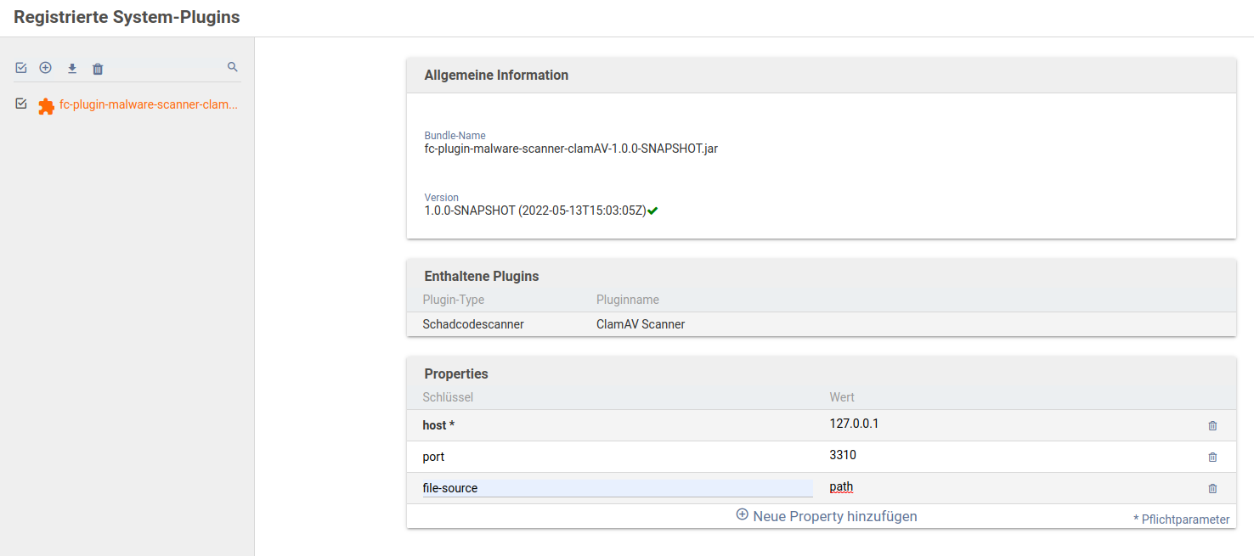Click the select-all checkbox icon in sidebar toolbar

21,68
